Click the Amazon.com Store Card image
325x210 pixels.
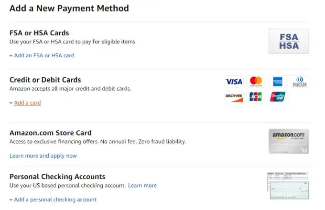tap(289, 141)
